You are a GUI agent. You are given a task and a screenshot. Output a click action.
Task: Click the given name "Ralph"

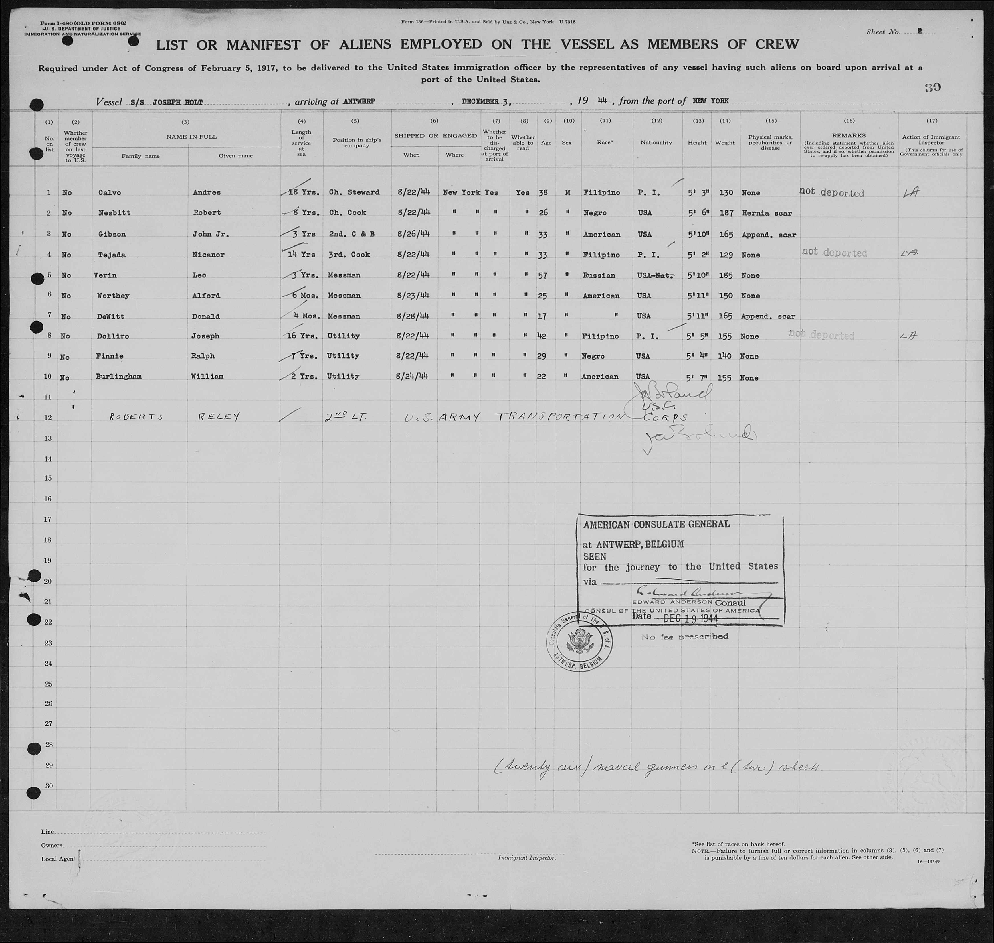(203, 356)
